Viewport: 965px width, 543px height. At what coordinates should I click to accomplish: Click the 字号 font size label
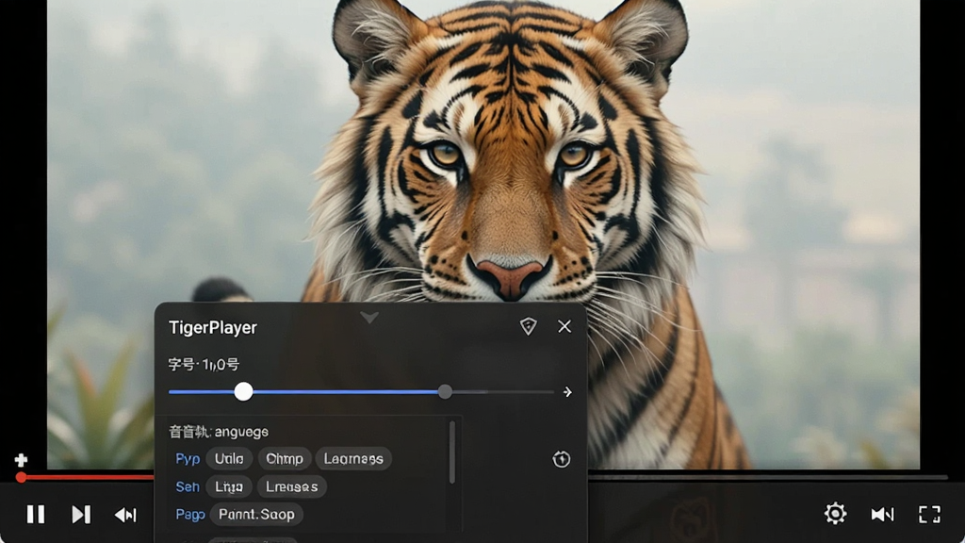pos(204,365)
